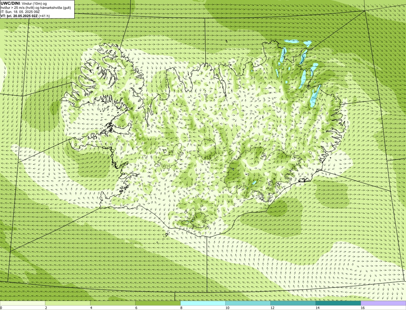
Task: Click the legend tick label '0'
Action: (1, 308)
